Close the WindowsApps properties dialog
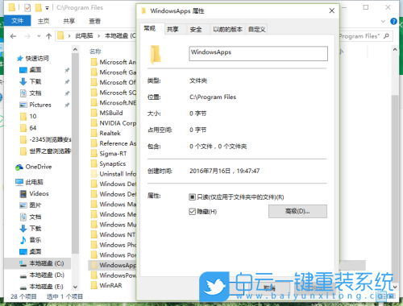 [332, 10]
